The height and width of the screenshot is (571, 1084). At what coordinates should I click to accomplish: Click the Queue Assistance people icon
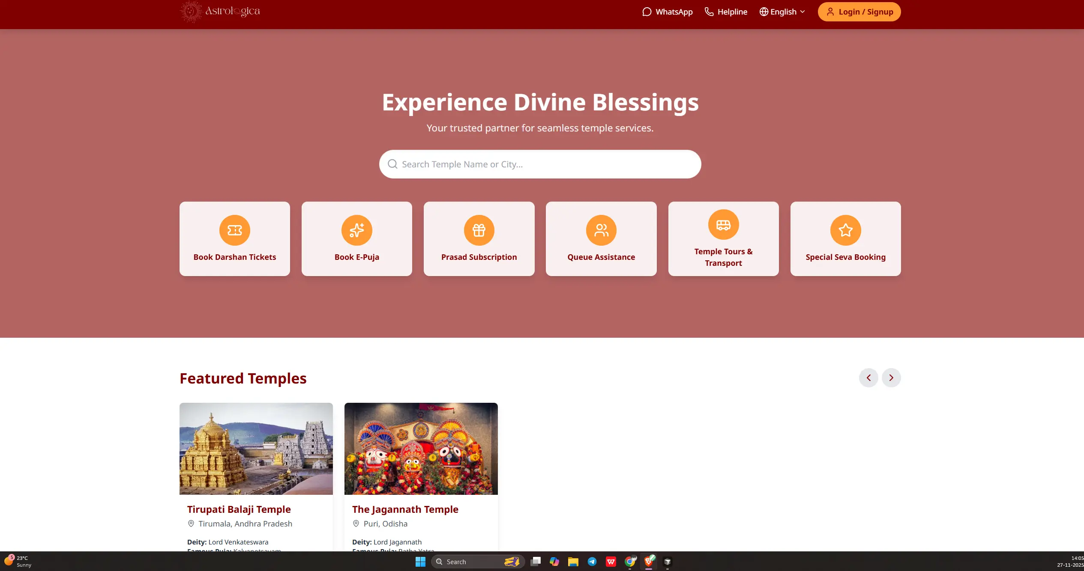(x=601, y=230)
